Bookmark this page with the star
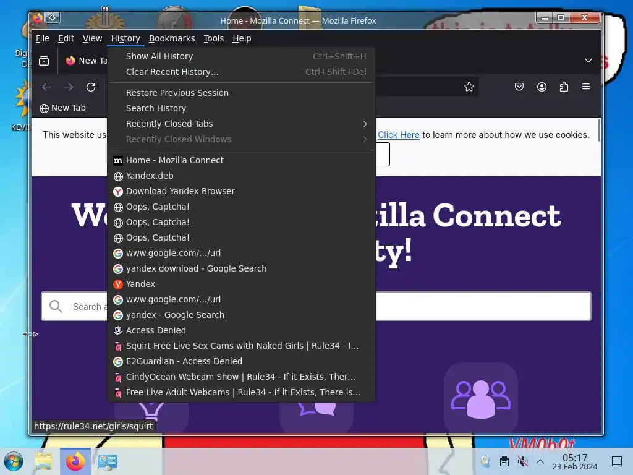Viewport: 633px width, 475px height. coord(469,87)
